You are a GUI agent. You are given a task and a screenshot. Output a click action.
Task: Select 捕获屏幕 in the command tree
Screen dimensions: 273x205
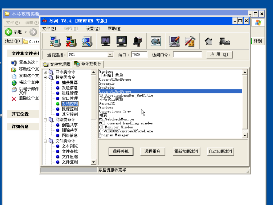70,83
